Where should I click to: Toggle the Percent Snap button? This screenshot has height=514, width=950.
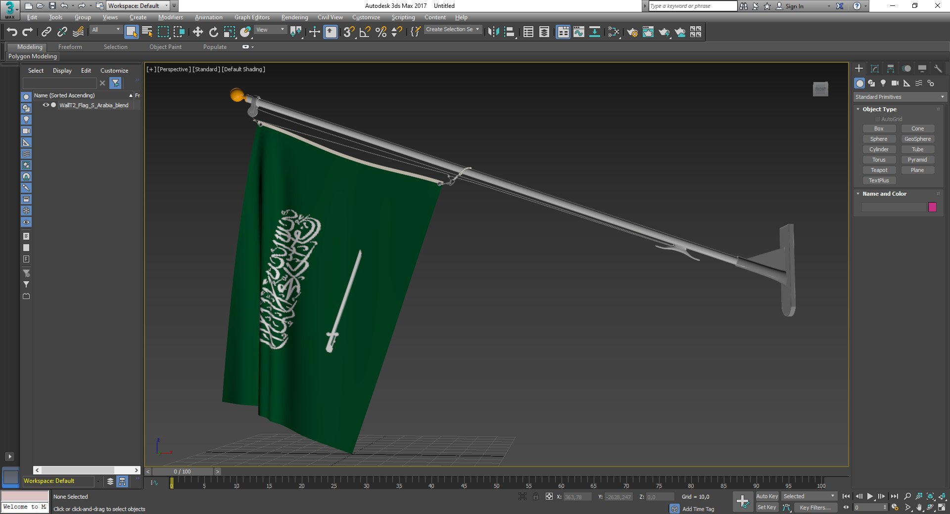coord(380,32)
